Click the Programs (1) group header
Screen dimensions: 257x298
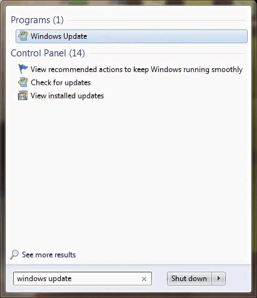37,20
